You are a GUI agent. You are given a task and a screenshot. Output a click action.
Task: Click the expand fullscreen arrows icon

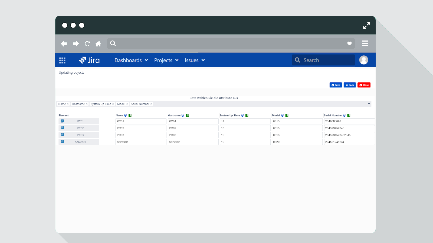point(366,26)
